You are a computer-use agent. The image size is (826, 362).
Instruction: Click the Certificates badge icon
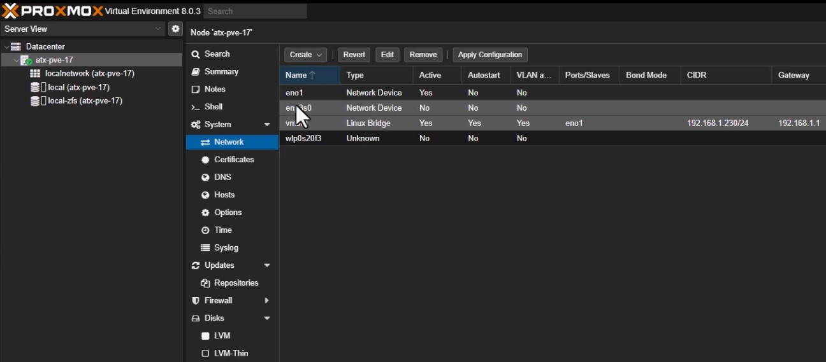point(205,160)
